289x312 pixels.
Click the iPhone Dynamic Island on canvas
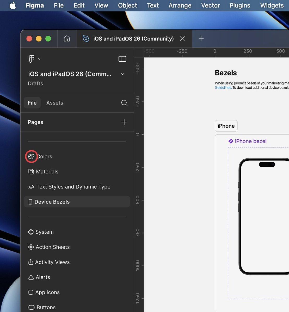[267, 164]
